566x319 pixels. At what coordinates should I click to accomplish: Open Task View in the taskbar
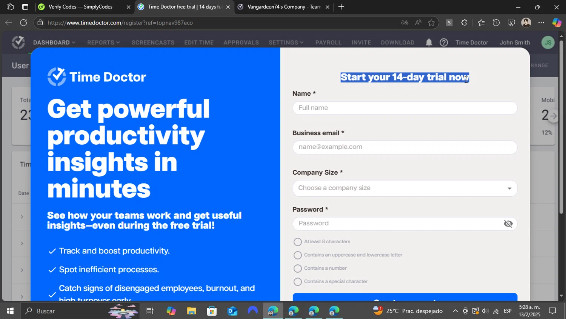point(150,311)
